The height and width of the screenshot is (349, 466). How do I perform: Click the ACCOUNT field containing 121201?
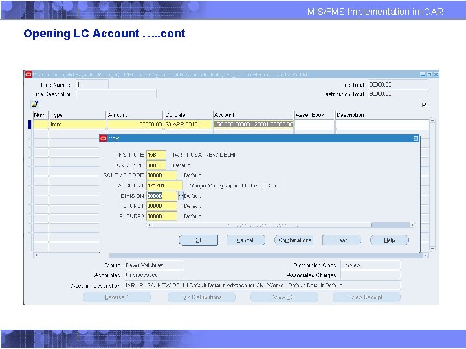pyautogui.click(x=164, y=185)
